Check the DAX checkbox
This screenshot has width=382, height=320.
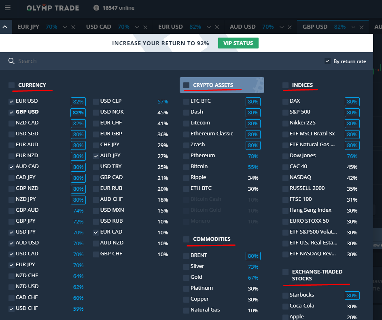(285, 101)
